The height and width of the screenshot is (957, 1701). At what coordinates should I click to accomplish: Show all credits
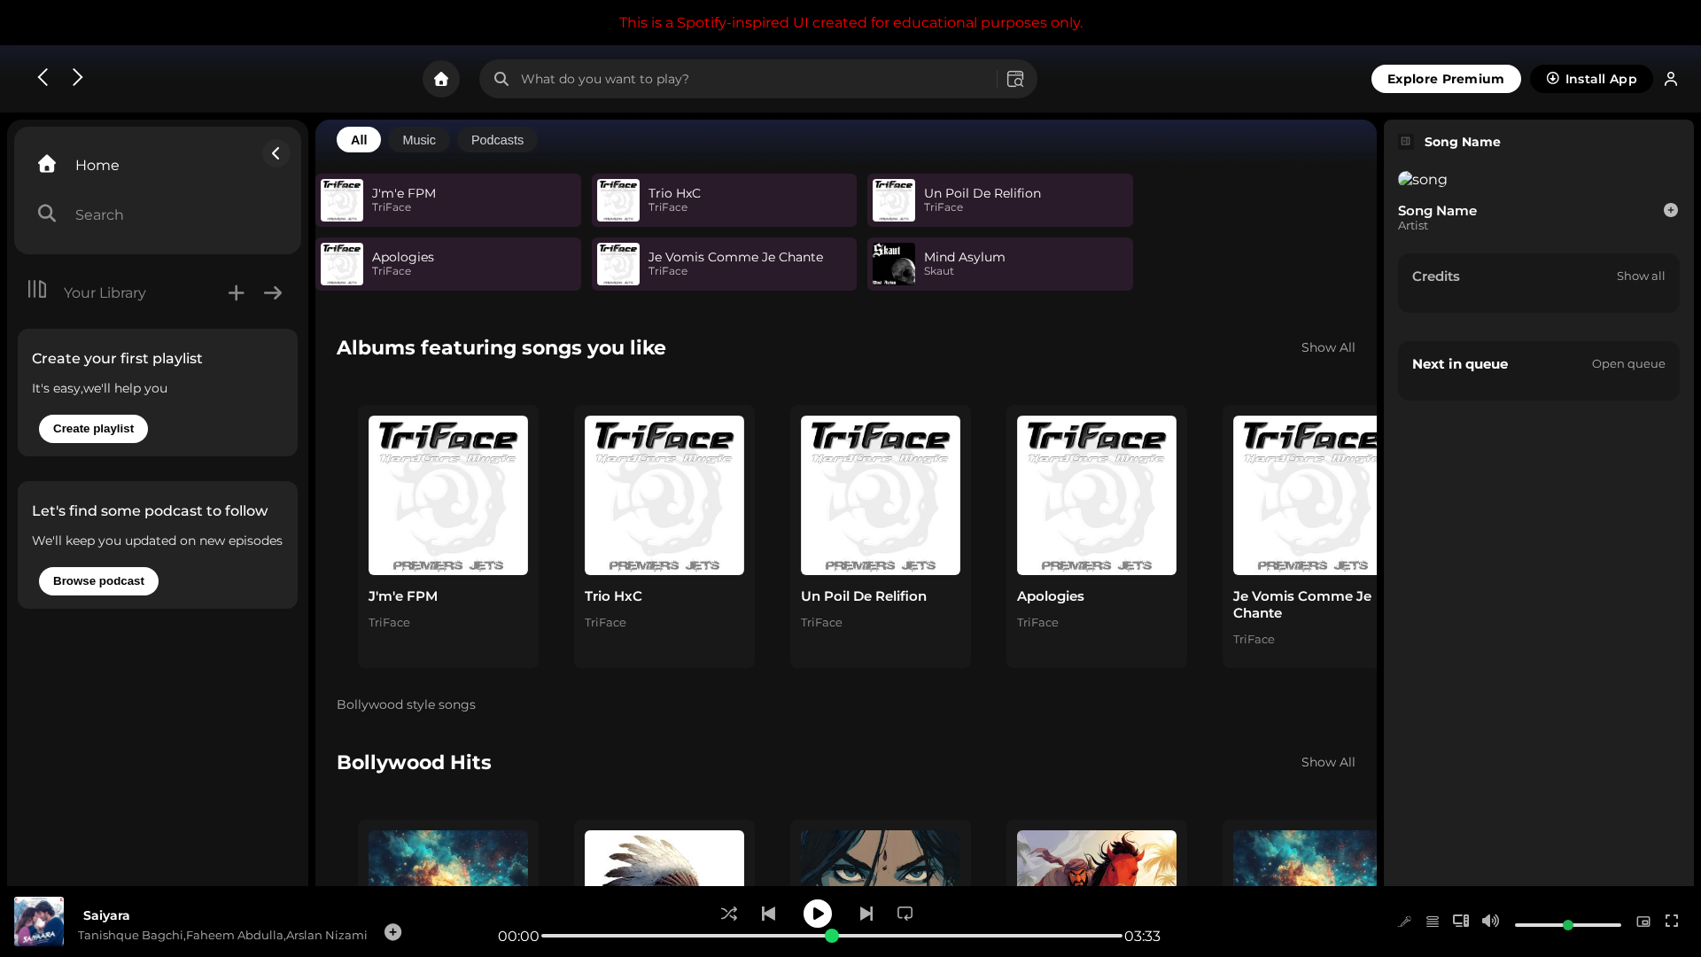(1641, 276)
